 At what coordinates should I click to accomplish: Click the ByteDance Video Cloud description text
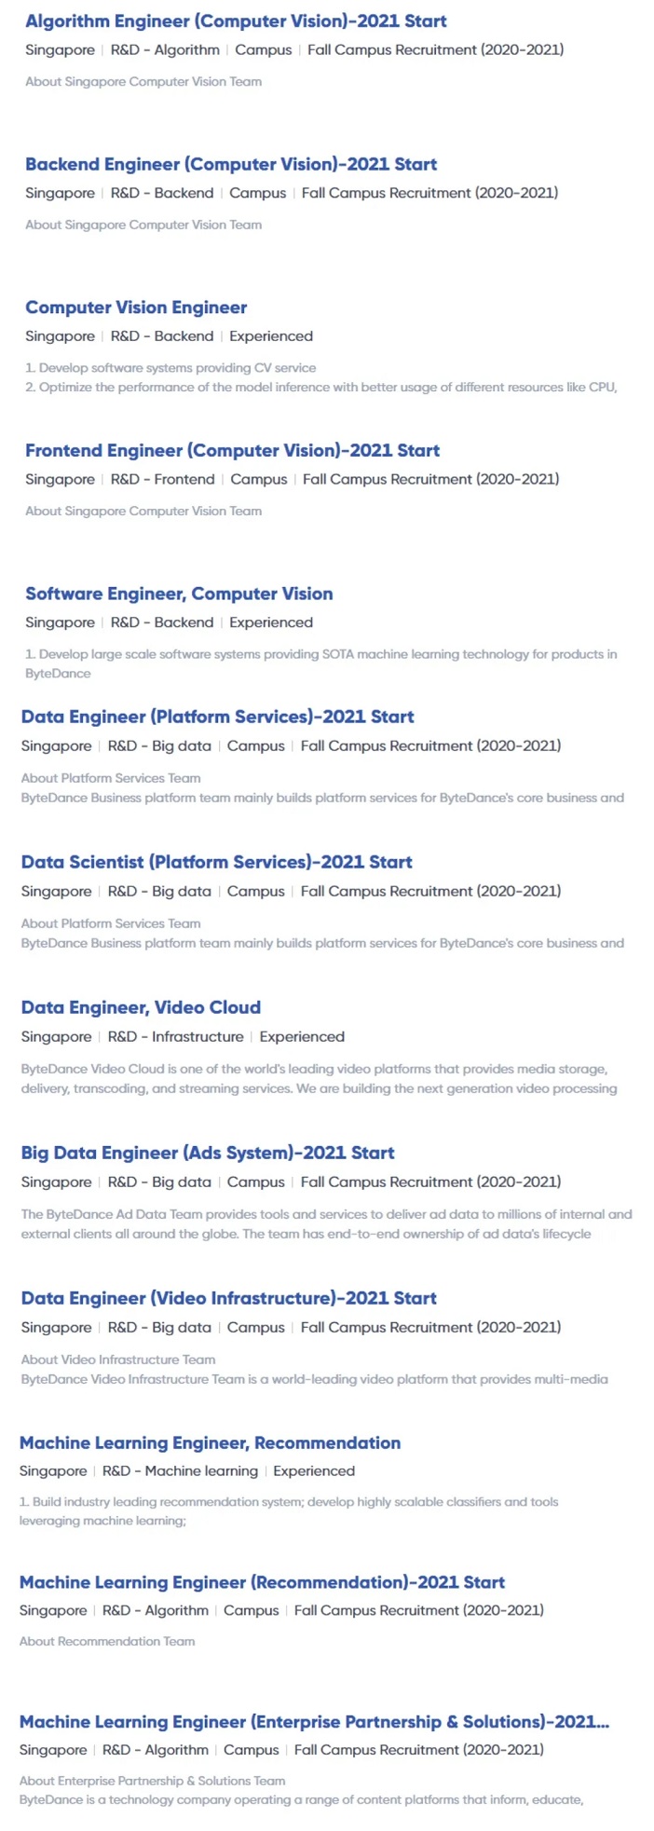[320, 1079]
